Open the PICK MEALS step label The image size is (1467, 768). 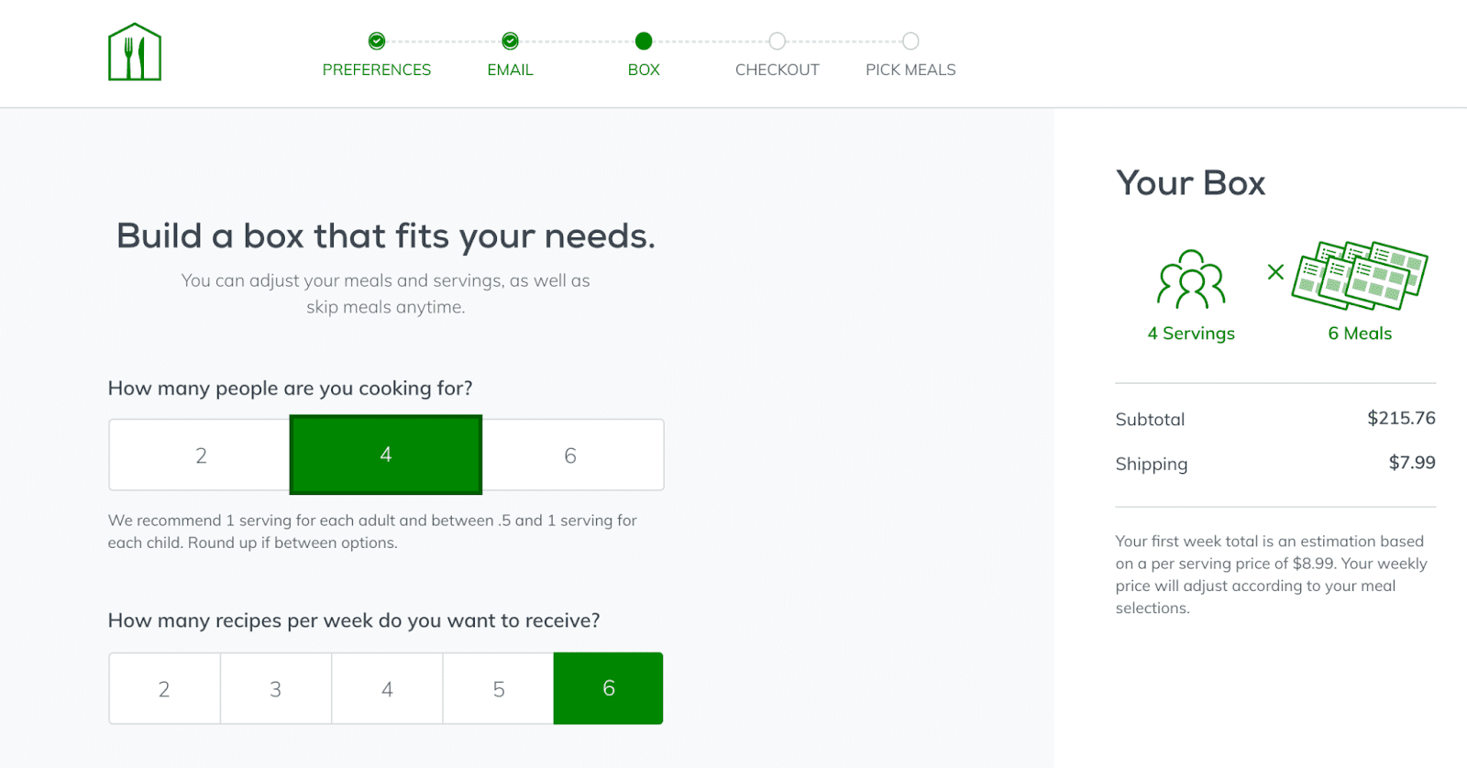tap(910, 70)
